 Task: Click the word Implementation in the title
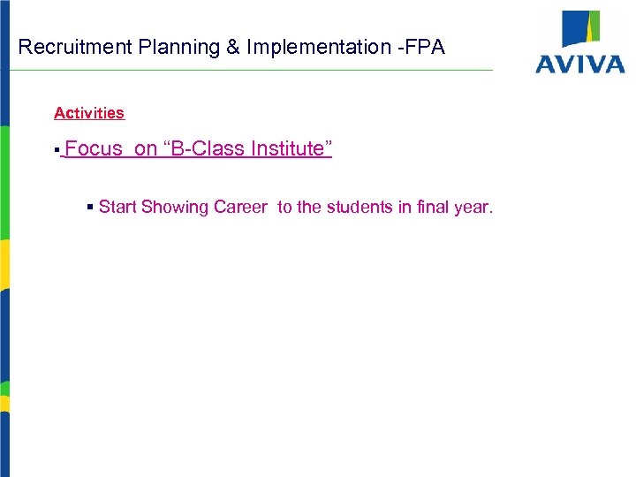320,47
